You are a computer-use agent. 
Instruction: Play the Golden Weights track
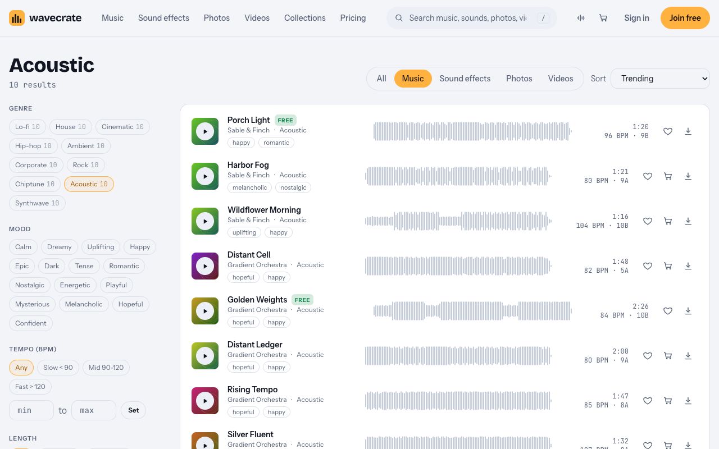tap(205, 311)
